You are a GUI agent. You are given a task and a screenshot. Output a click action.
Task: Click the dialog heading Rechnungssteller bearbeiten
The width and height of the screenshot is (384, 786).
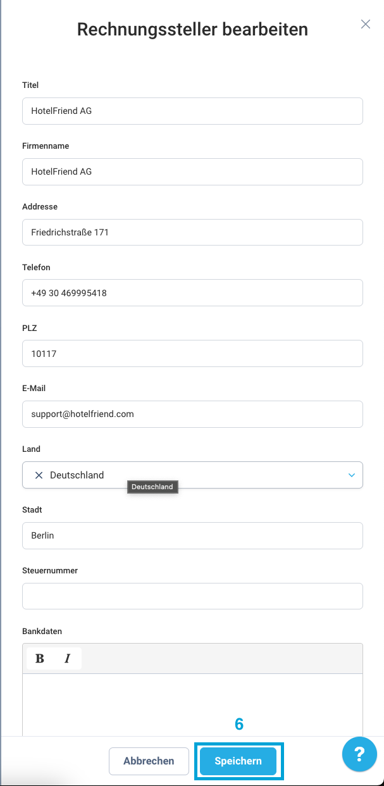192,29
